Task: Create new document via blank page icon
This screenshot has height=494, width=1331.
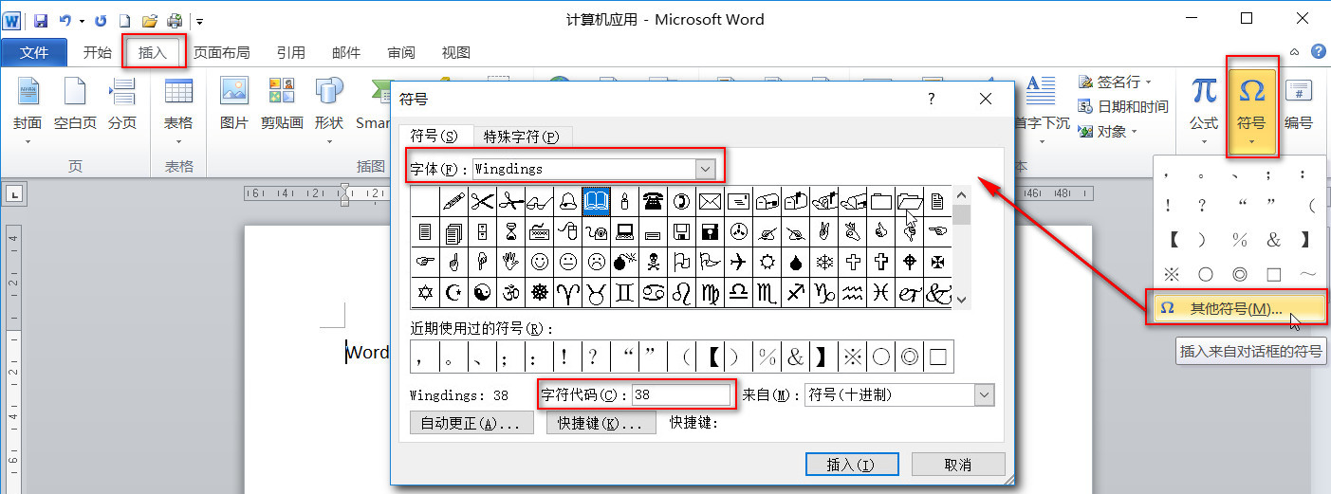Action: click(124, 20)
